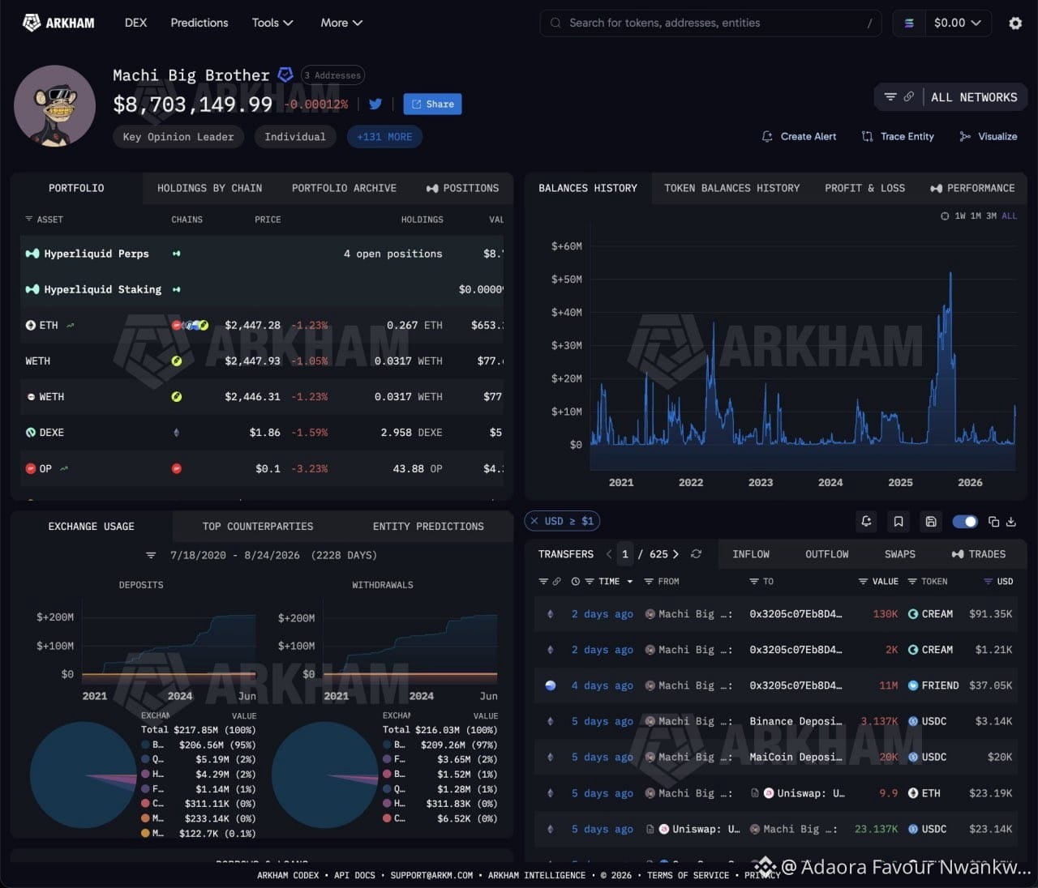This screenshot has height=888, width=1038.
Task: Show the SWAPS tab in transfers
Action: tap(900, 554)
